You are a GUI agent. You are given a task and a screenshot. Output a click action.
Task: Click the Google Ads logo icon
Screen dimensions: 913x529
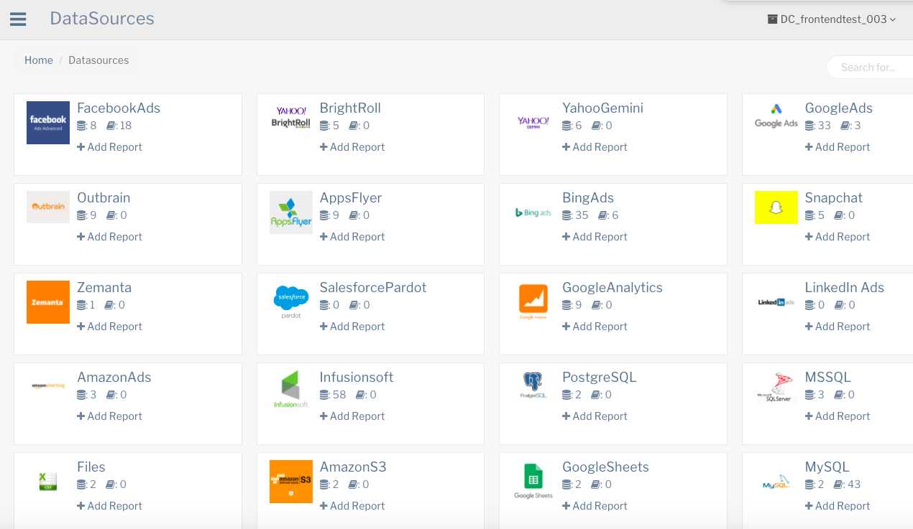(x=776, y=116)
